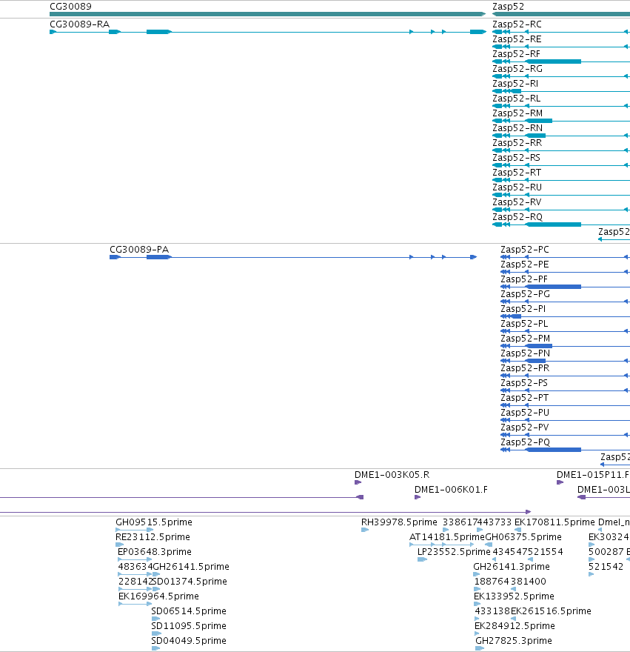The height and width of the screenshot is (652, 630).
Task: Click the Zasp52-PT polypeptide
Action: 525,398
